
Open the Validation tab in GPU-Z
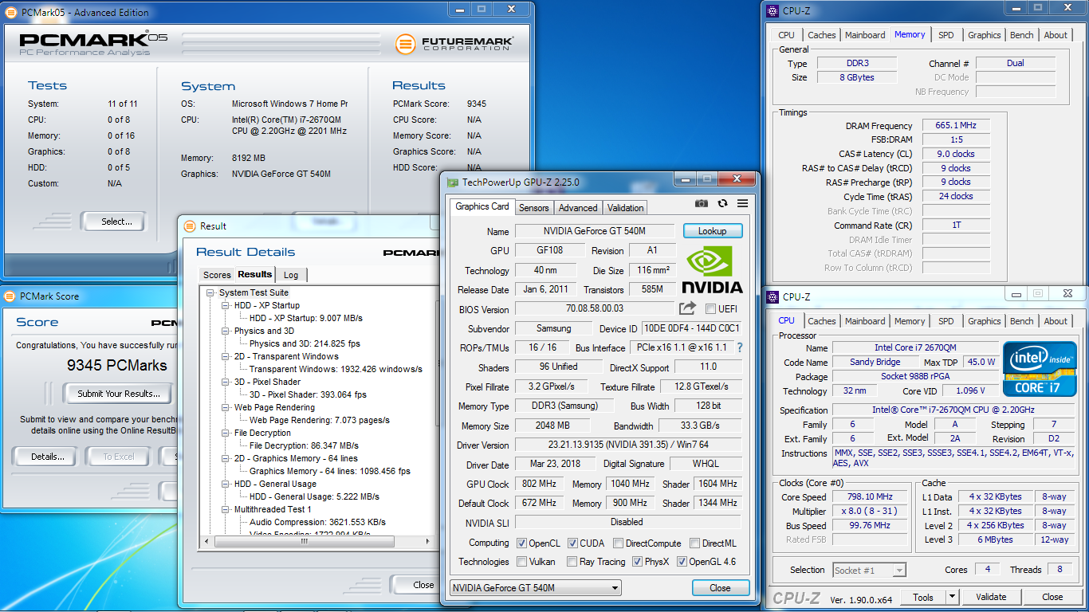pyautogui.click(x=626, y=208)
